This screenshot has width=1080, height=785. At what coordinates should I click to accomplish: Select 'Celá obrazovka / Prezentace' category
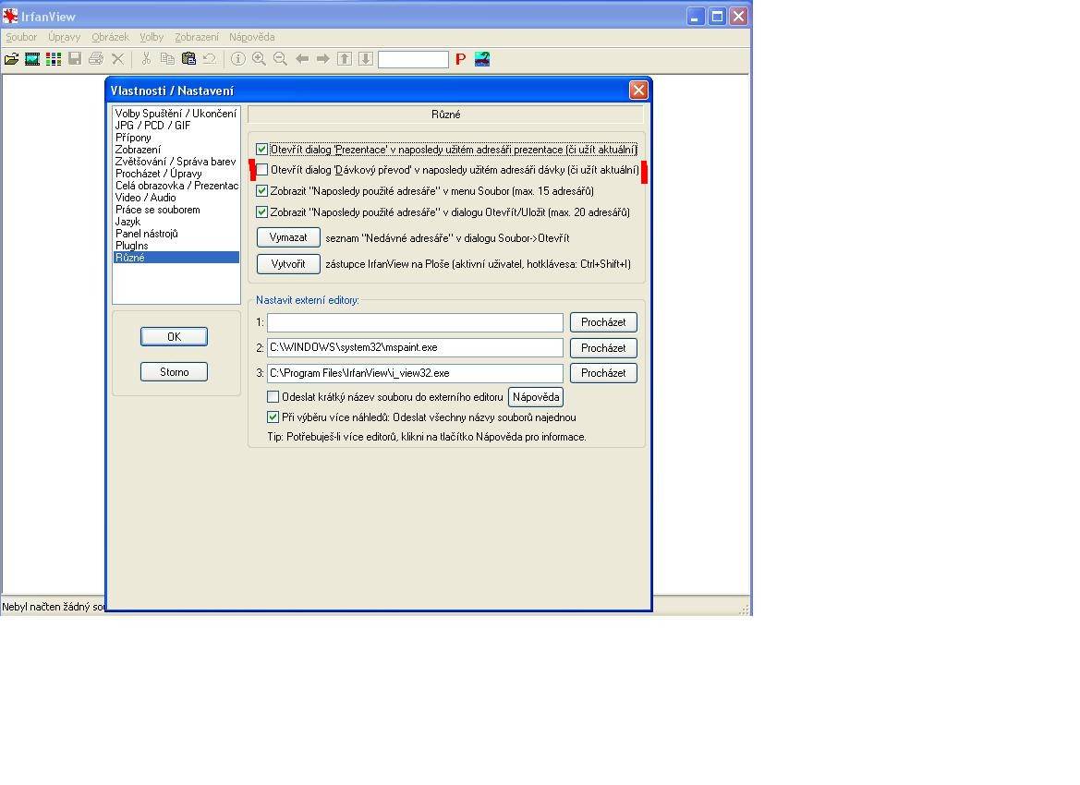[176, 186]
